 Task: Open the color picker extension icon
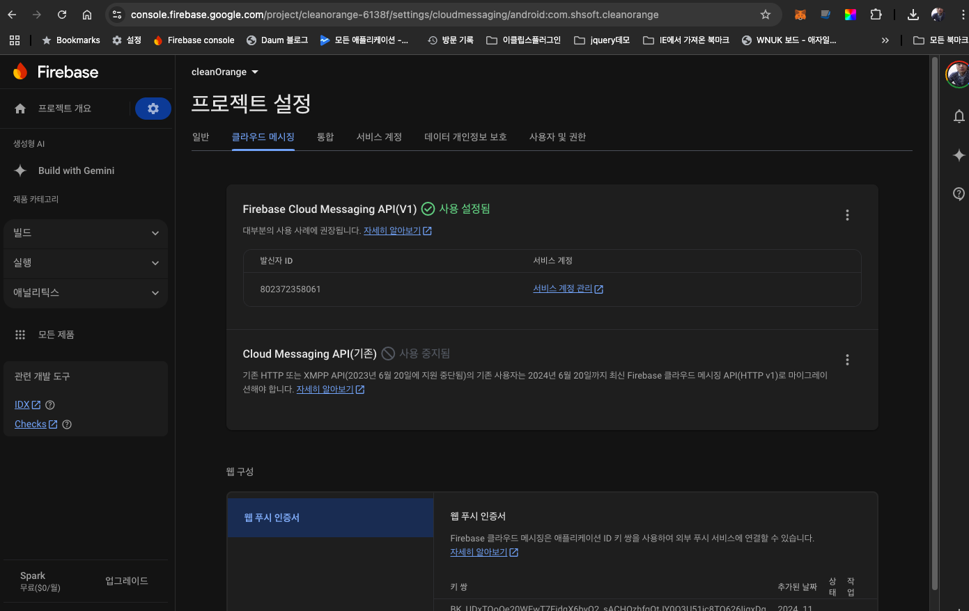[851, 15]
